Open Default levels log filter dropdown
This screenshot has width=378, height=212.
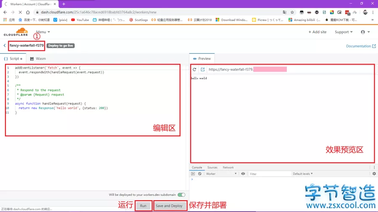point(302,173)
